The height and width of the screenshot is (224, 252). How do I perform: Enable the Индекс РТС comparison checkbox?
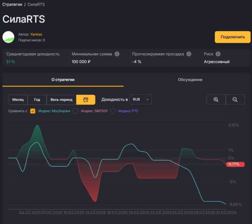coord(113,111)
